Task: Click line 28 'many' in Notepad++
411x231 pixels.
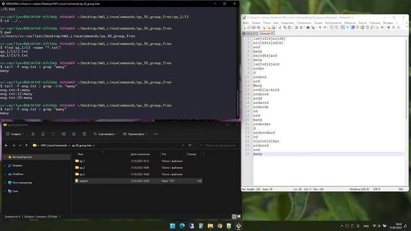Action: pos(258,154)
